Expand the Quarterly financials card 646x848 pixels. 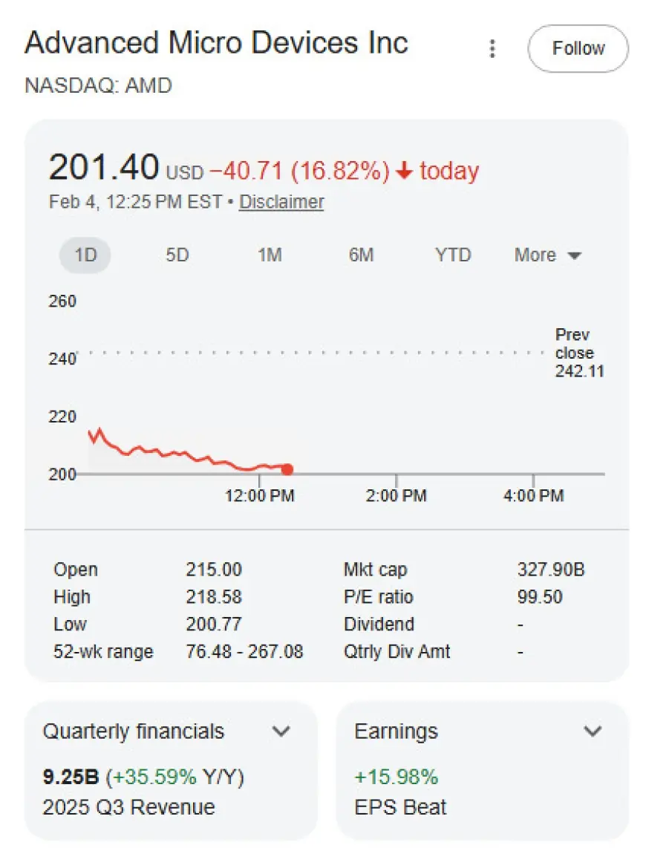pyautogui.click(x=281, y=731)
